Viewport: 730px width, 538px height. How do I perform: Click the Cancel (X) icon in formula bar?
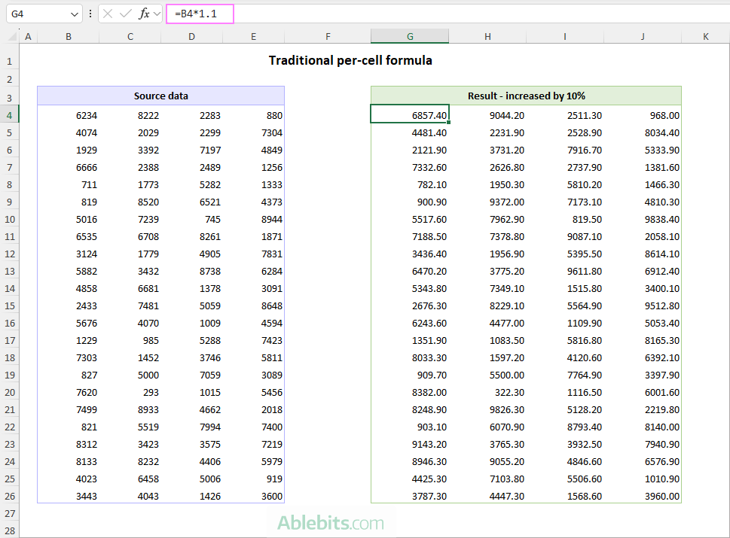point(108,14)
